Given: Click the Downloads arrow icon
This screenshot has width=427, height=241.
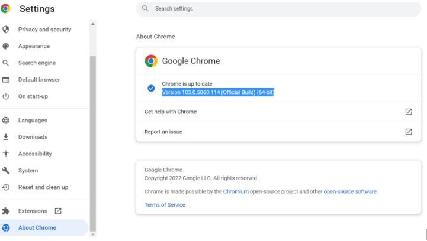Looking at the screenshot, I should click(6, 137).
